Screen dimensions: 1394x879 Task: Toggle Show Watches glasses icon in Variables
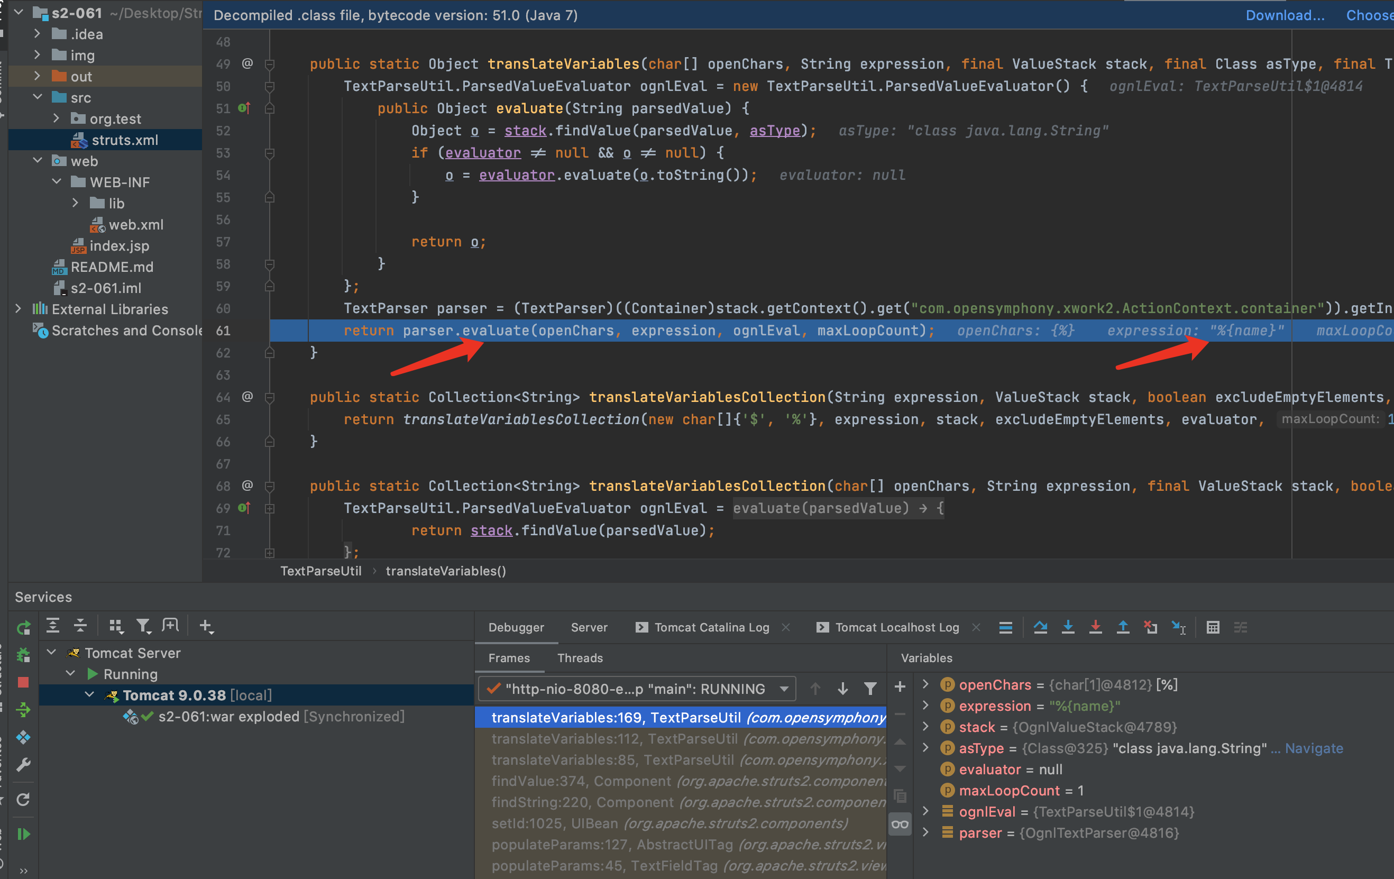click(900, 824)
